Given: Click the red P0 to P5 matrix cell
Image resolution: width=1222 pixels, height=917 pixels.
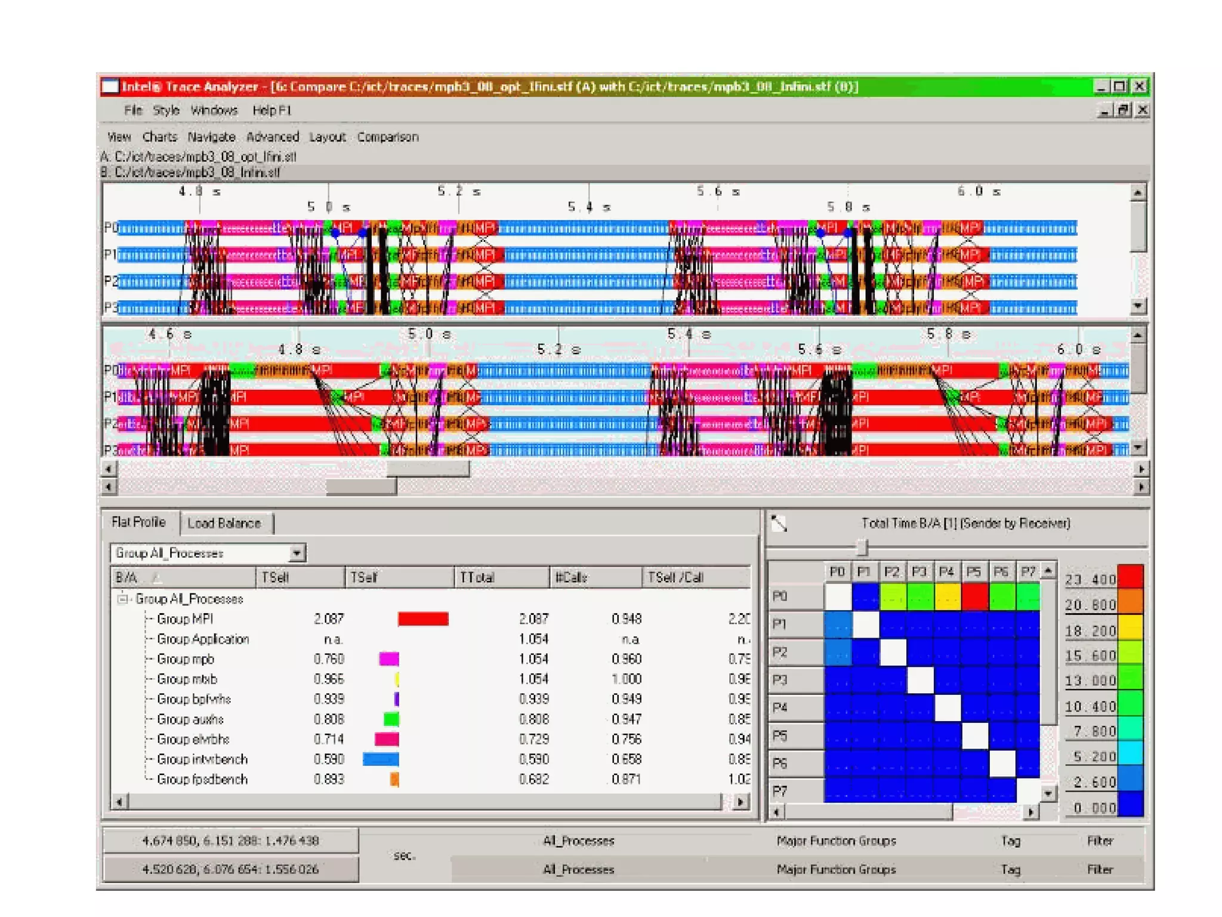Looking at the screenshot, I should [x=975, y=596].
